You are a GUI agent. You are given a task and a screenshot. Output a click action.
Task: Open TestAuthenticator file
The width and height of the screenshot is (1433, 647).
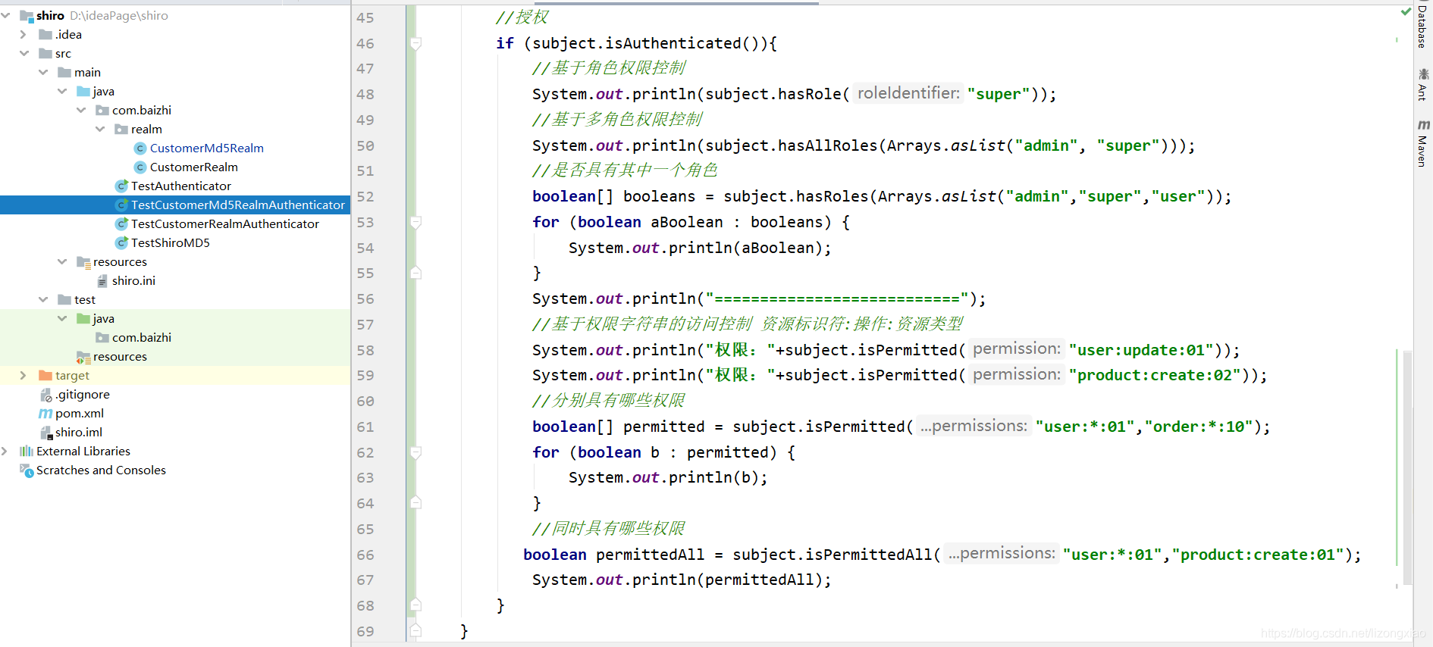pyautogui.click(x=181, y=186)
